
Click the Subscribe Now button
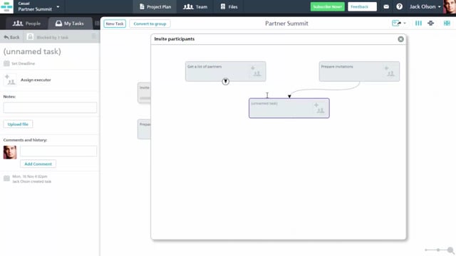328,6
